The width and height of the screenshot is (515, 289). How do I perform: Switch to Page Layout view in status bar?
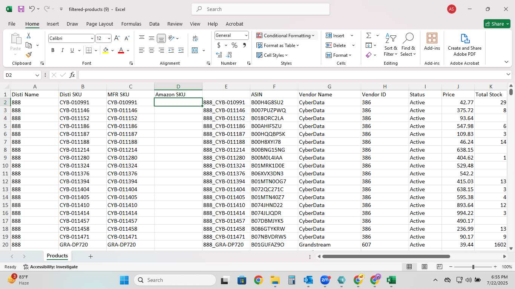tap(424, 267)
